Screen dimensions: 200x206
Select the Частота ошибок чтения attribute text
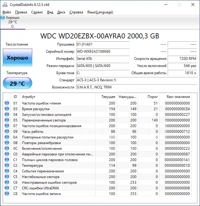point(41,103)
